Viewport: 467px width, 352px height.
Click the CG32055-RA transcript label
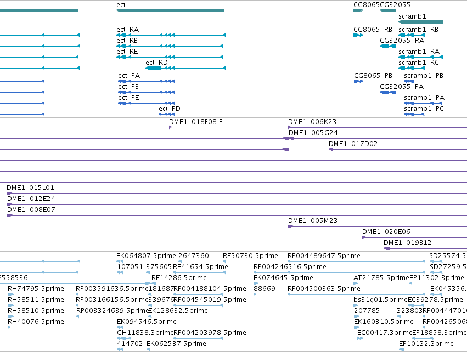(x=402, y=41)
